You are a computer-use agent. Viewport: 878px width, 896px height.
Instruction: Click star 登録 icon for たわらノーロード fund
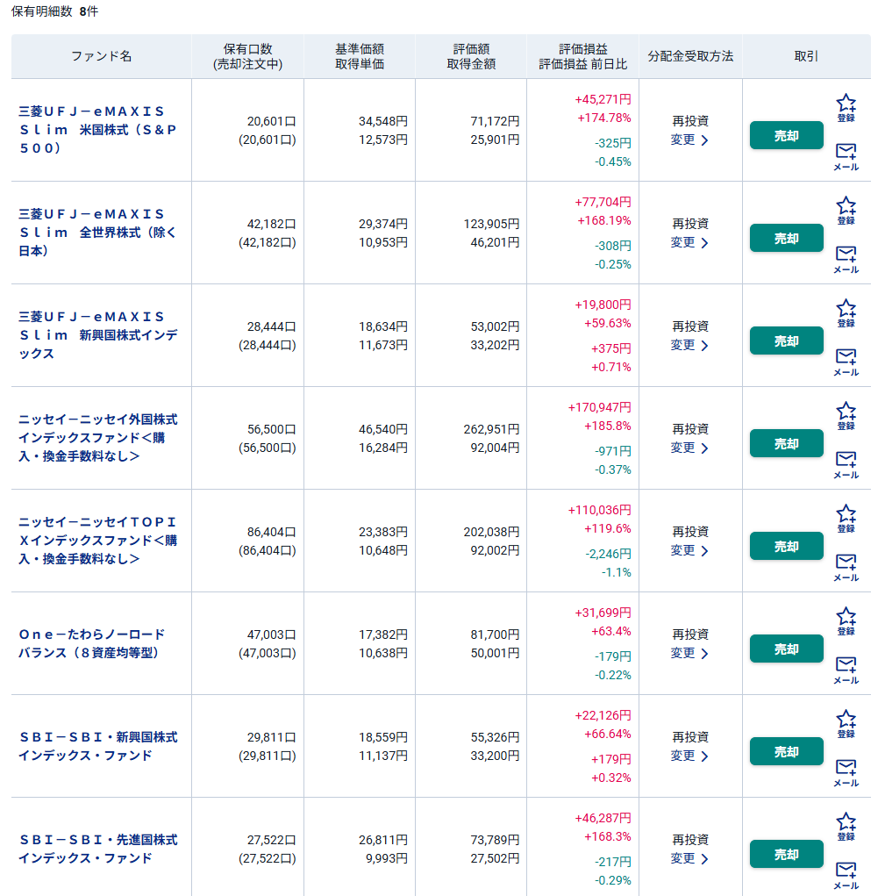846,621
